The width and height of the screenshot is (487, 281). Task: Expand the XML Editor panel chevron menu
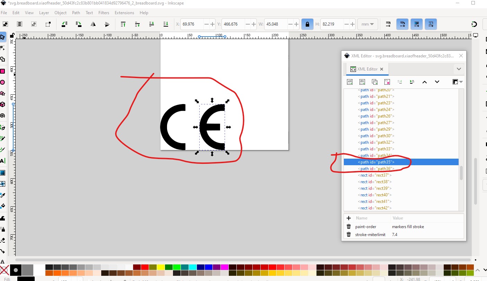(x=459, y=69)
